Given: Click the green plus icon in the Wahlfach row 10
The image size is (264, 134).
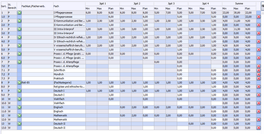Looking at the screenshot, I should click(x=19, y=99).
